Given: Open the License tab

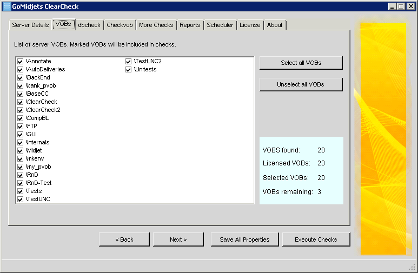Looking at the screenshot, I should (250, 25).
